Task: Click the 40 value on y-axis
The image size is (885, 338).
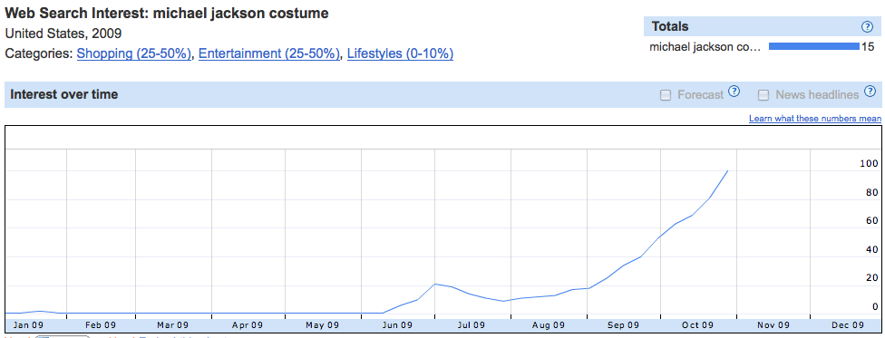Action: point(871,249)
